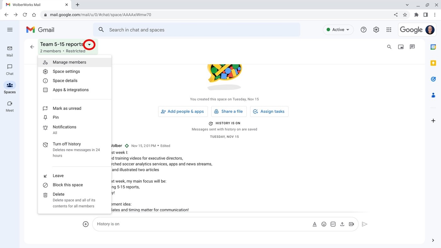Open Google Tasks in the right panel
Image resolution: width=441 pixels, height=248 pixels.
(x=433, y=79)
